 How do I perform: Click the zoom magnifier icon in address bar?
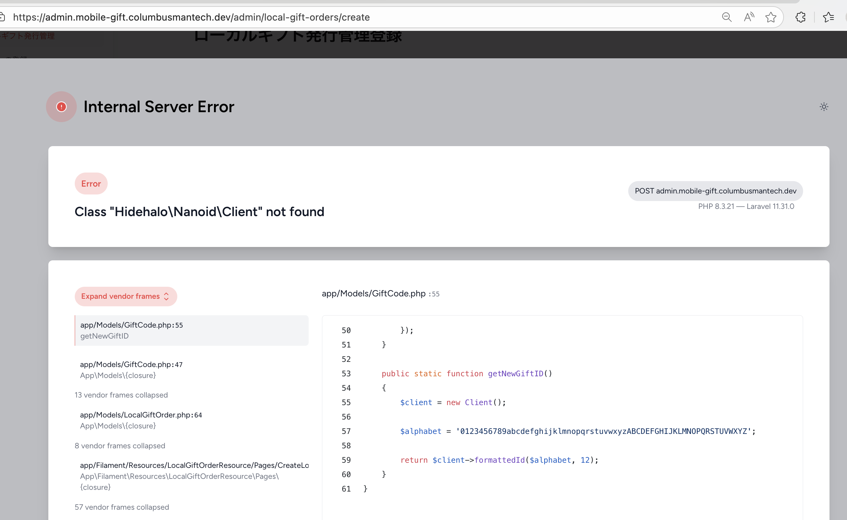pyautogui.click(x=726, y=17)
